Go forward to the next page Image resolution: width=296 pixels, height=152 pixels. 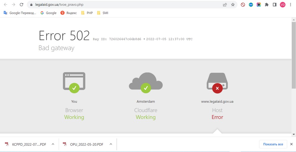point(13,5)
